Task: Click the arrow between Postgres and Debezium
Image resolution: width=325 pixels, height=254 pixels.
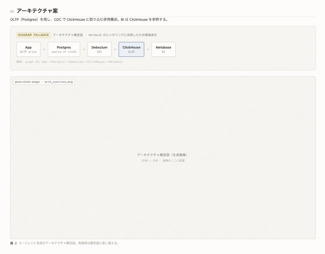Action: 84,49
